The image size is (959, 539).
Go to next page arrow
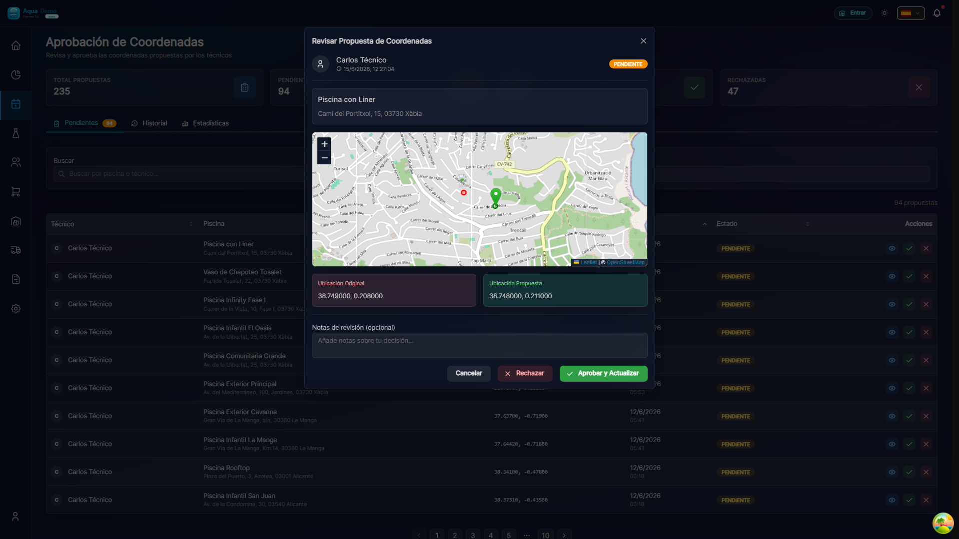pos(564,535)
